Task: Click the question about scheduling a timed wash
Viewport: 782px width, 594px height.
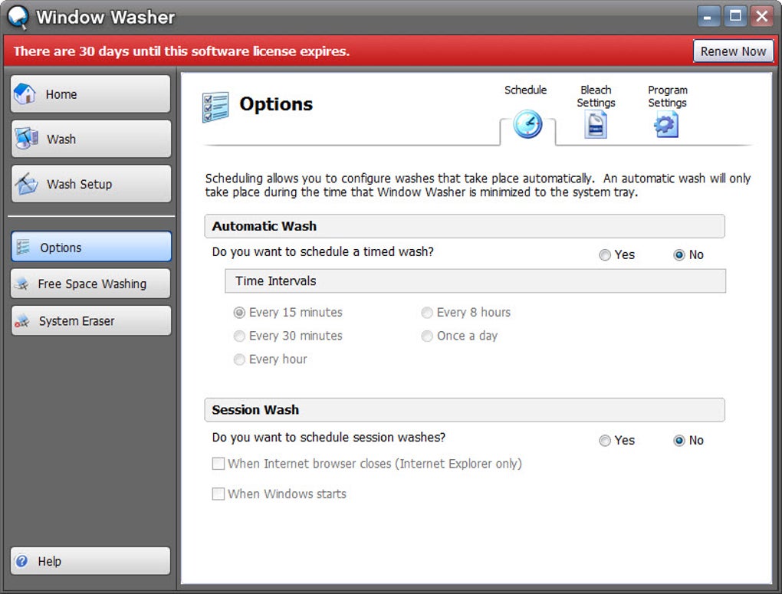Action: tap(323, 252)
